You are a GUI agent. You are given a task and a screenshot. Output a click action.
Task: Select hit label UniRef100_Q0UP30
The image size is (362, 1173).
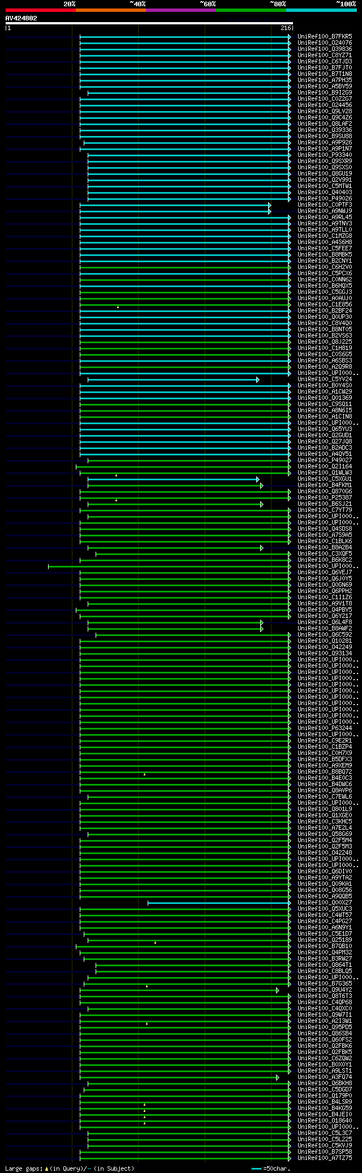click(325, 317)
